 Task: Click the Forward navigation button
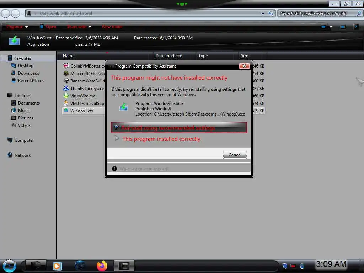tap(16, 14)
